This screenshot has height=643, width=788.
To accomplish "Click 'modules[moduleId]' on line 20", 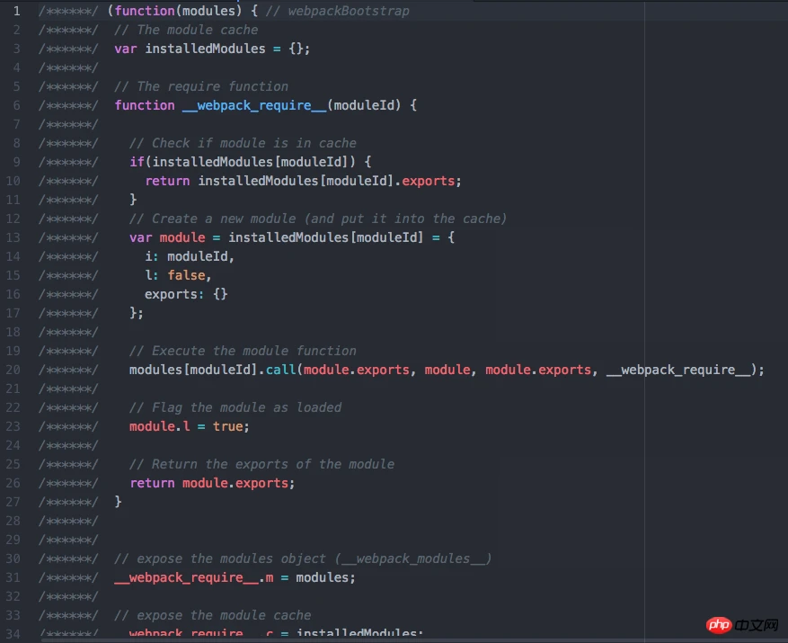I will [193, 370].
